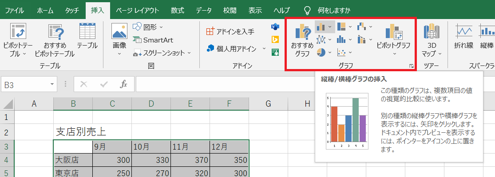The image size is (495, 177).
Task: Open Recommended PivotTables (おすすめピボットテーブル)
Action: coord(54,40)
